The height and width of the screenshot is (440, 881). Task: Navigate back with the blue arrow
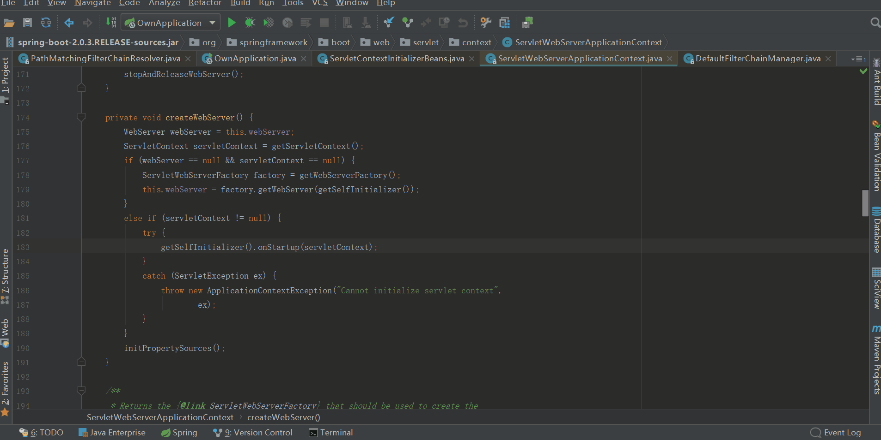pyautogui.click(x=69, y=23)
